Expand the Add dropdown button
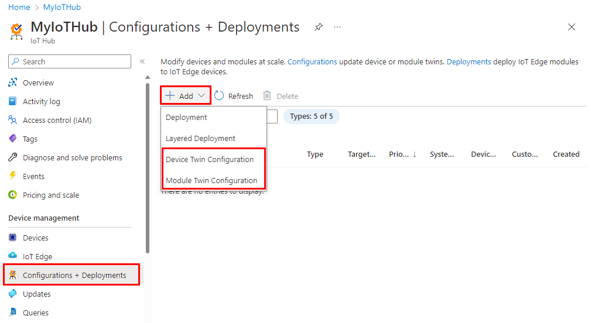This screenshot has height=323, width=591. tap(186, 96)
